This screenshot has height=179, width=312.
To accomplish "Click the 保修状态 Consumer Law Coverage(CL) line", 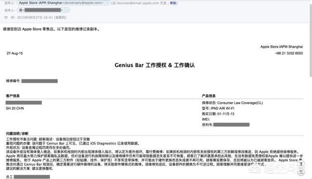I will (233, 103).
